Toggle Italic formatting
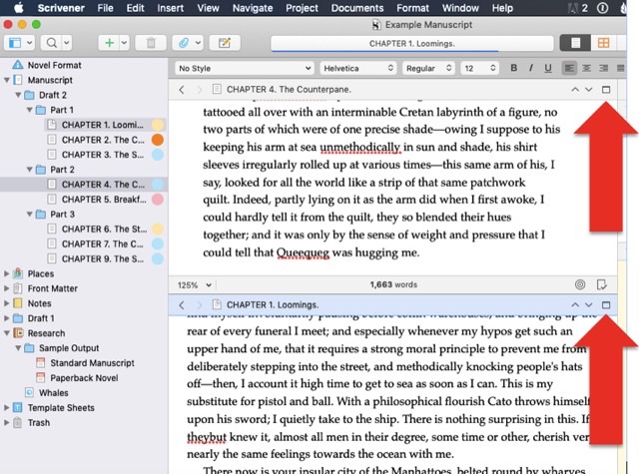The image size is (639, 474). [530, 68]
